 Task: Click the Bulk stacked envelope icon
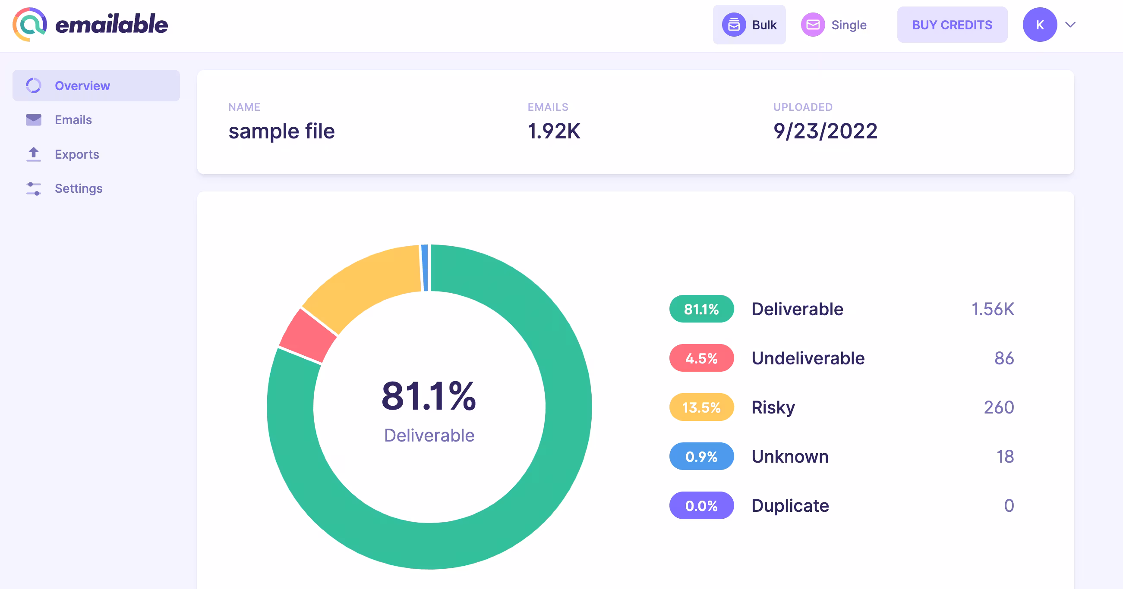pyautogui.click(x=734, y=25)
